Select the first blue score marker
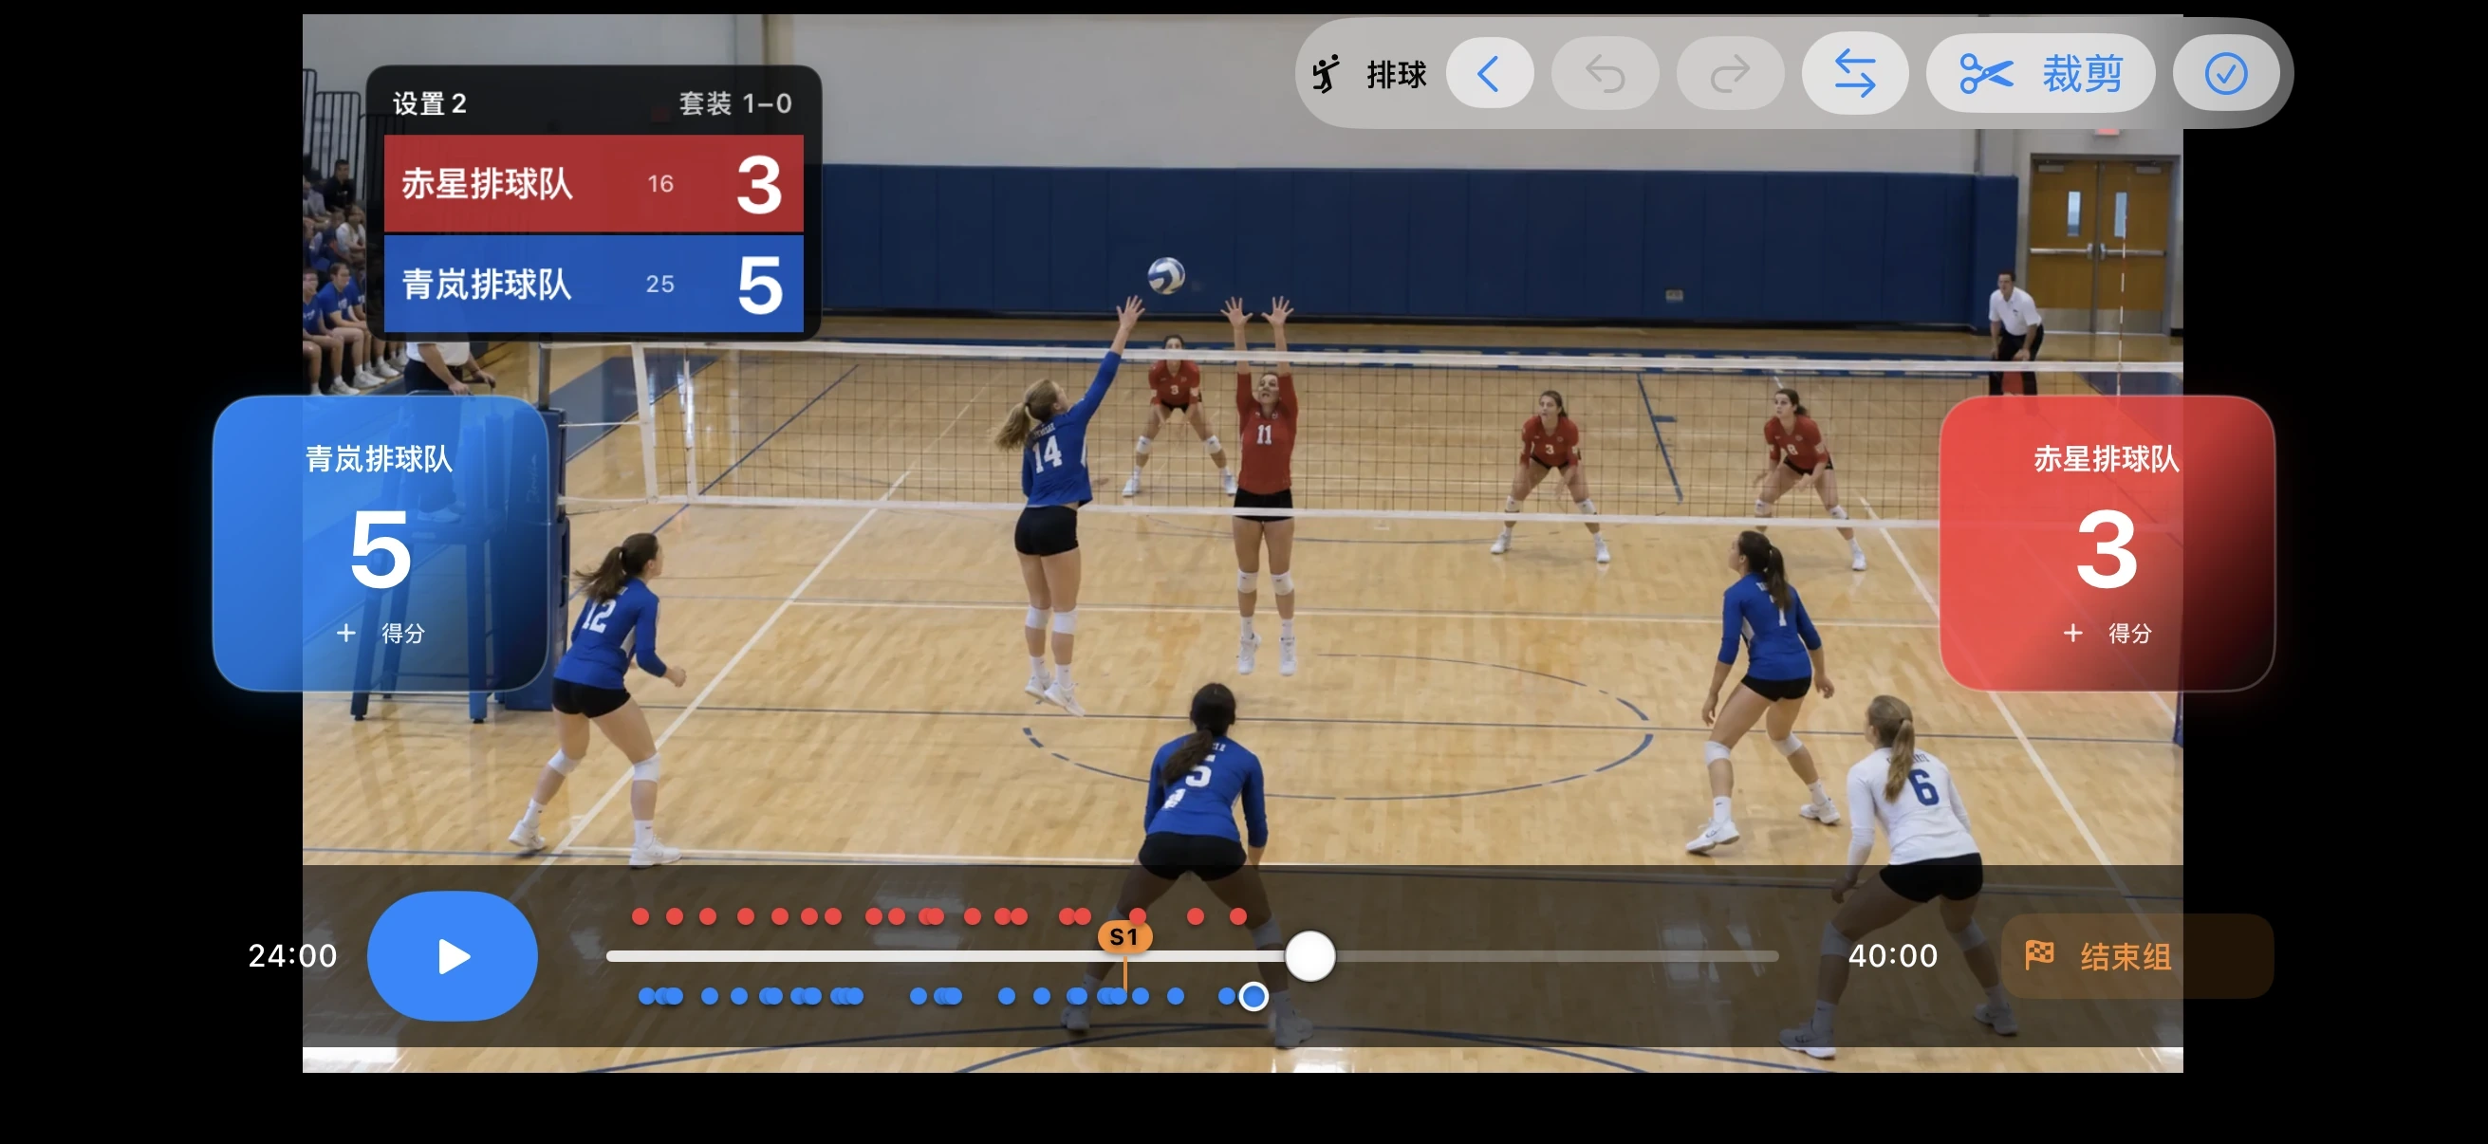2488x1144 pixels. pyautogui.click(x=646, y=995)
